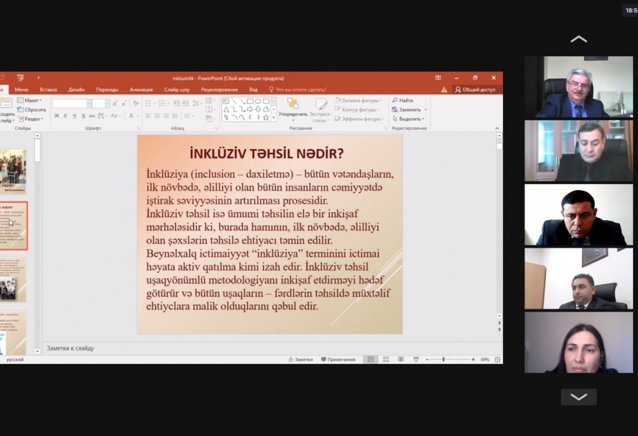Switch to the Переходы tab

[x=107, y=89]
